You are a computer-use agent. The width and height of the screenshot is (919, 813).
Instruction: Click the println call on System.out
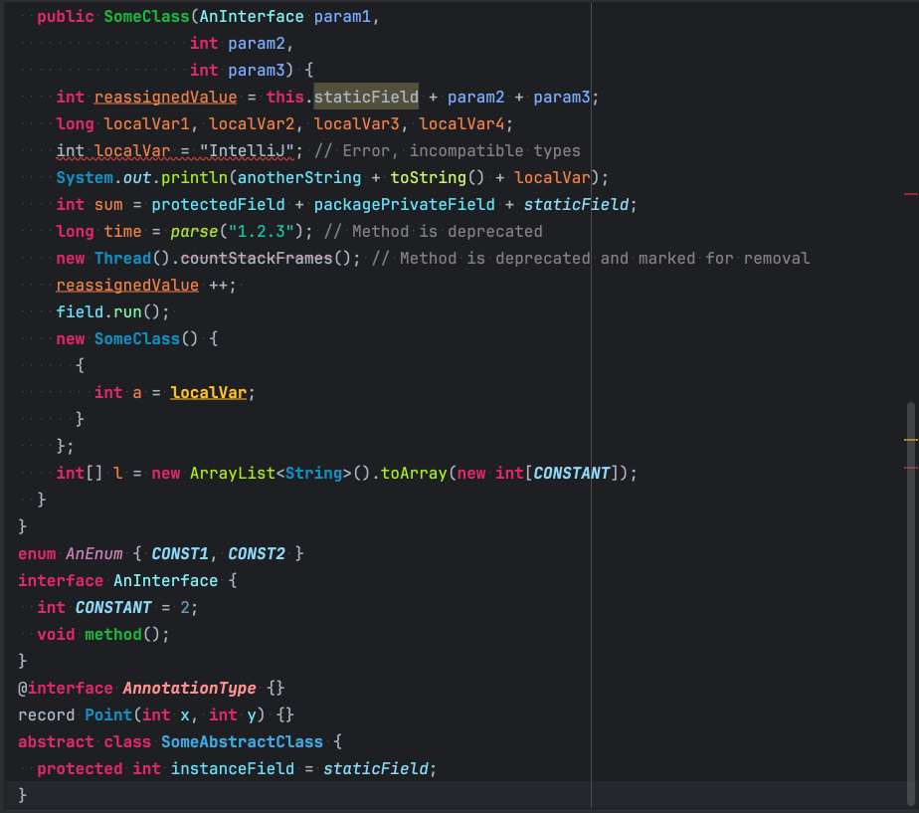pos(193,177)
